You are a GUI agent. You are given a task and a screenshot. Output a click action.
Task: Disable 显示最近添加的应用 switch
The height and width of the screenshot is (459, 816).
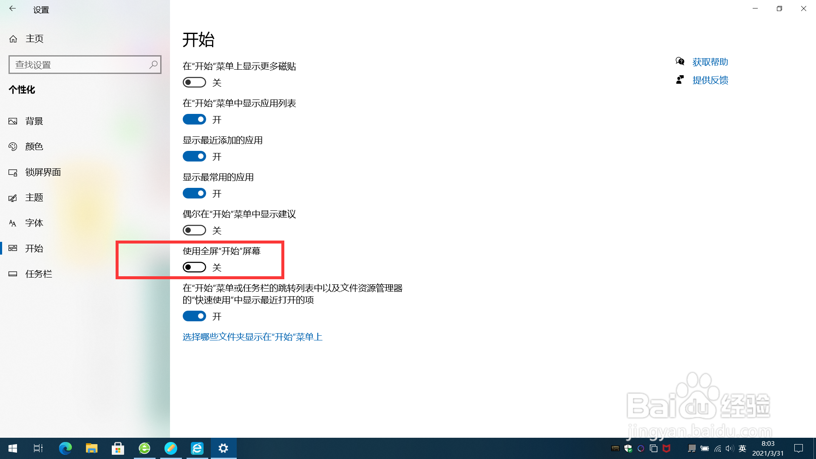(x=194, y=156)
